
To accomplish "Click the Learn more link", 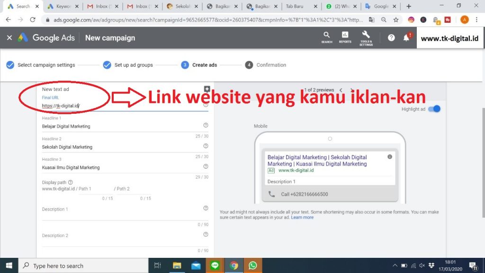I will [302, 217].
